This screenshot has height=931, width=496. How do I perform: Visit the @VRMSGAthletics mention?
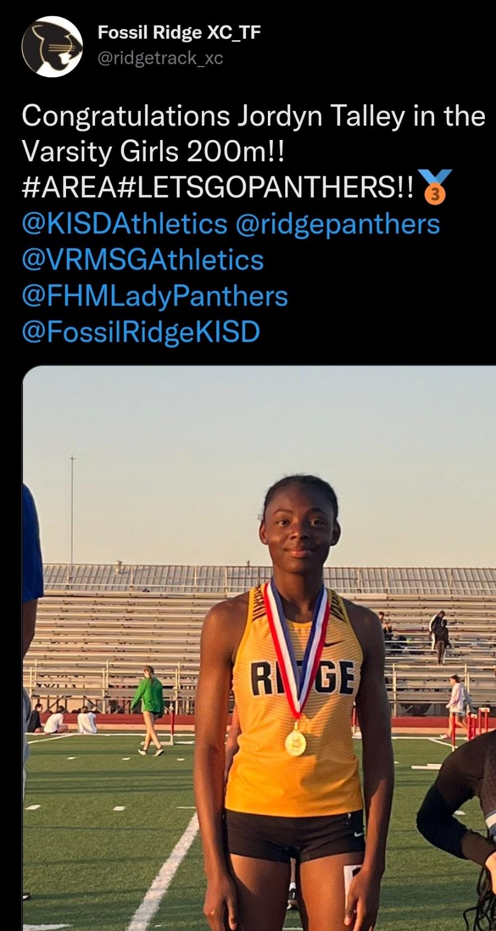pyautogui.click(x=143, y=260)
